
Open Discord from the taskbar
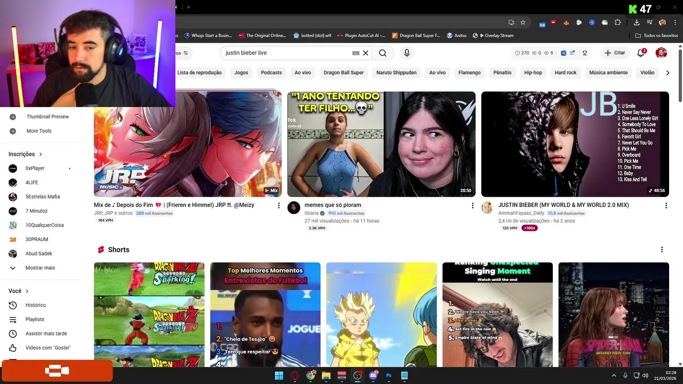pos(373,375)
